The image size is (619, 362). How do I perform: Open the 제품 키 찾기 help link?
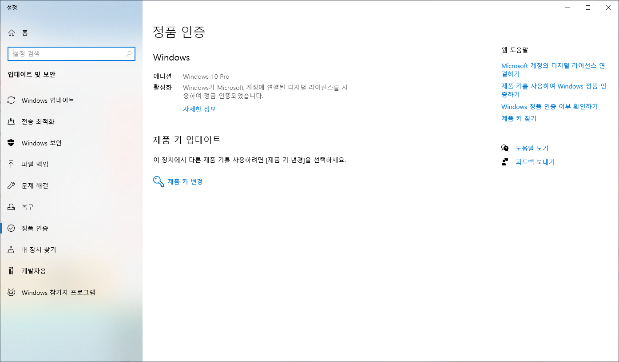point(519,118)
